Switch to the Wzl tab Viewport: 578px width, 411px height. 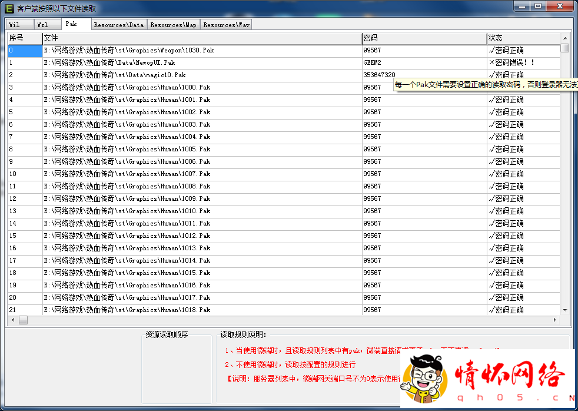(48, 25)
